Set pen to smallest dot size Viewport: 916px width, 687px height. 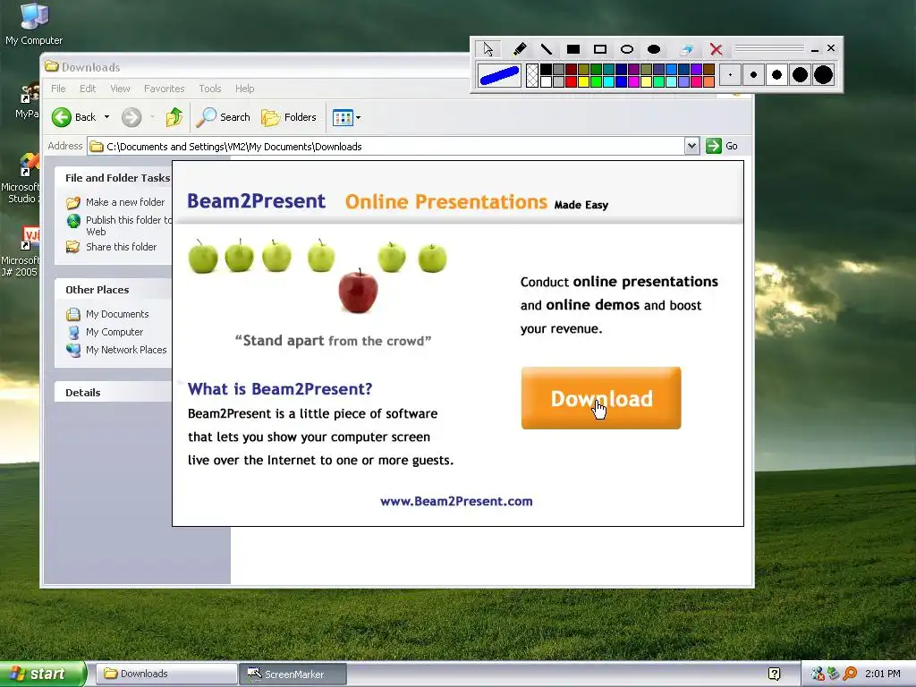click(730, 75)
